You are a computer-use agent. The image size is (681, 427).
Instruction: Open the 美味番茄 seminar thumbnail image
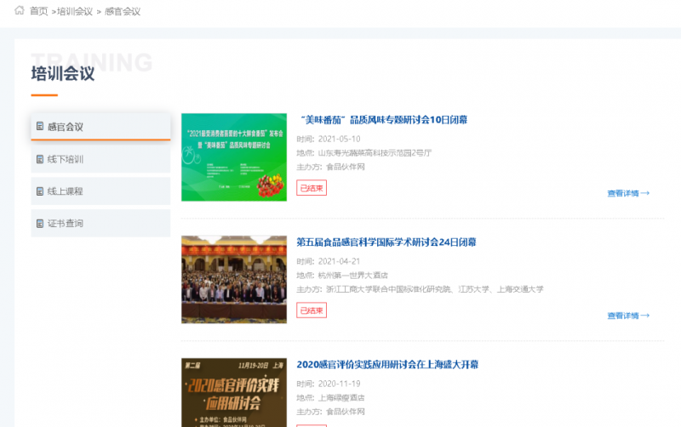click(233, 157)
